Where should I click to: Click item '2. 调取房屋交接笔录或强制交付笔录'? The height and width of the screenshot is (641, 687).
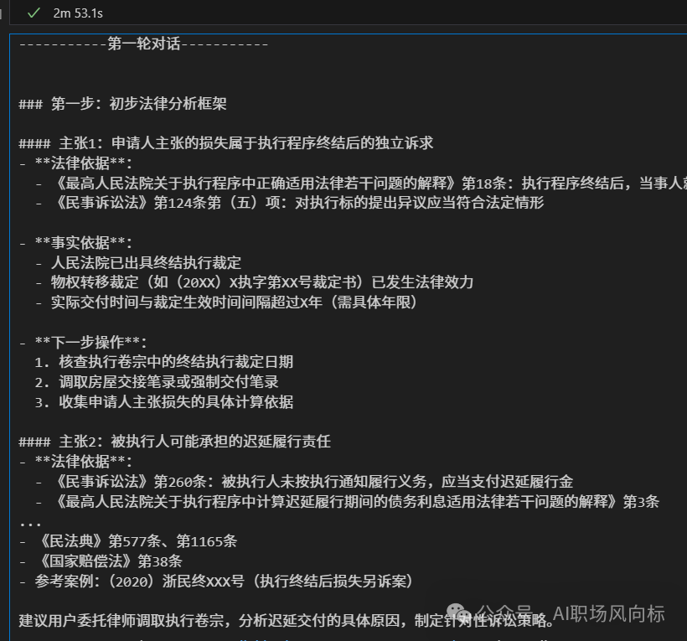(x=157, y=382)
